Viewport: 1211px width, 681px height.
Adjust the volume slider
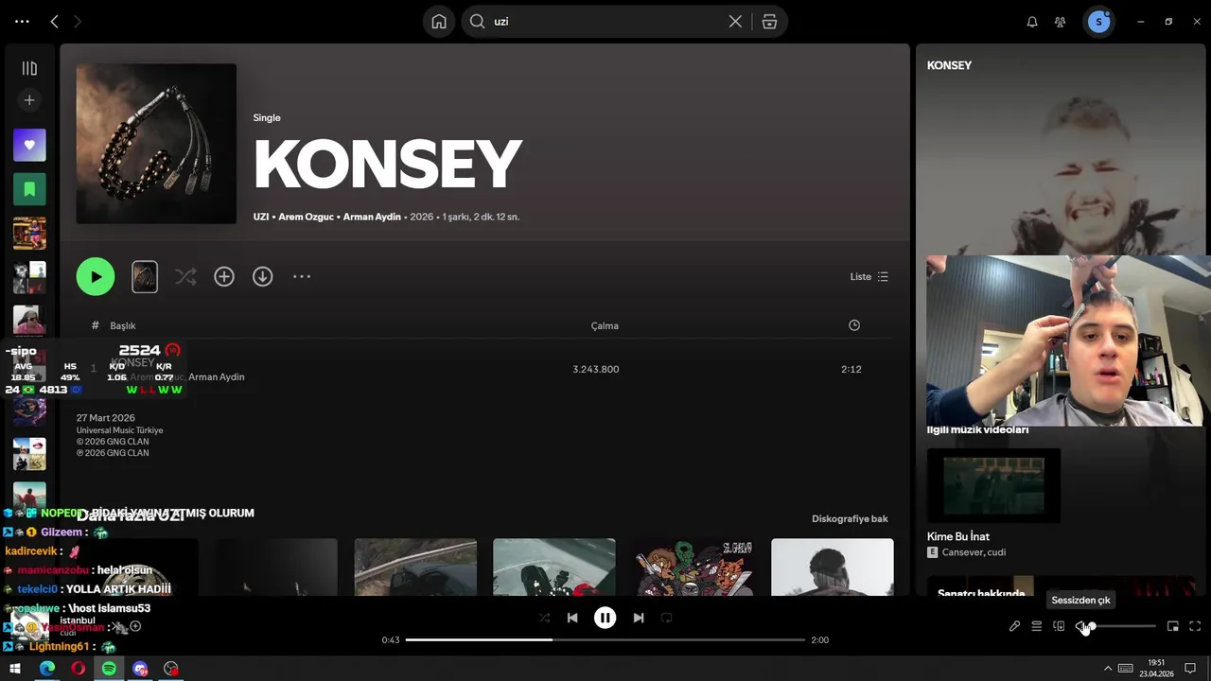1122,626
